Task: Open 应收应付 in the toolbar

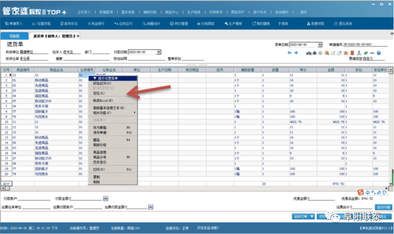Action: tap(123, 24)
